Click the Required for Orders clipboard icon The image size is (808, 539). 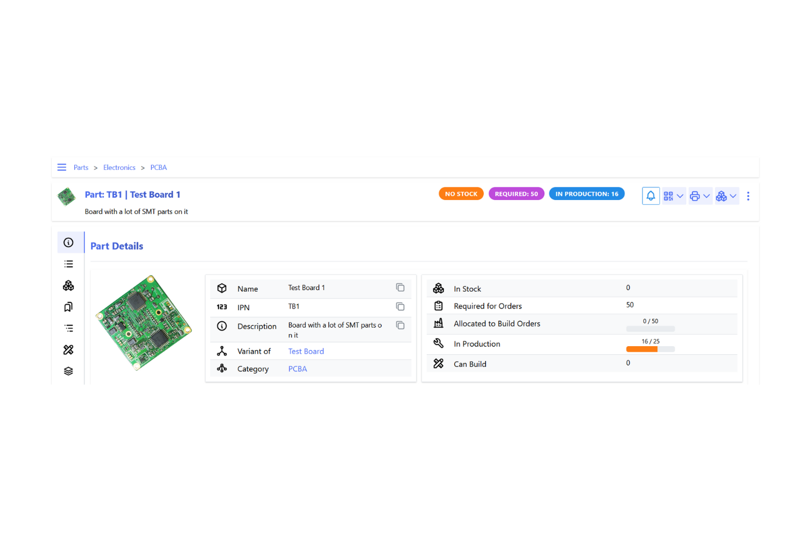coord(438,306)
